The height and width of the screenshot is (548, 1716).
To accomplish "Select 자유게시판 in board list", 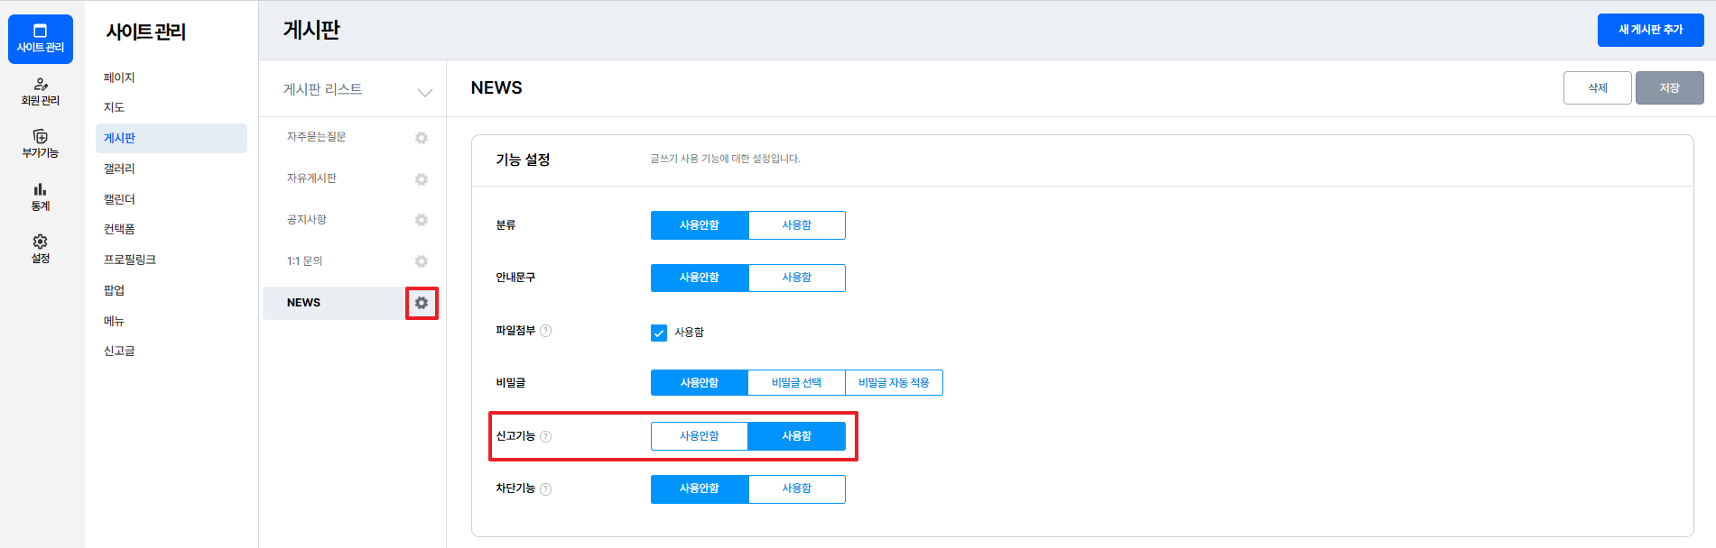I will [311, 178].
